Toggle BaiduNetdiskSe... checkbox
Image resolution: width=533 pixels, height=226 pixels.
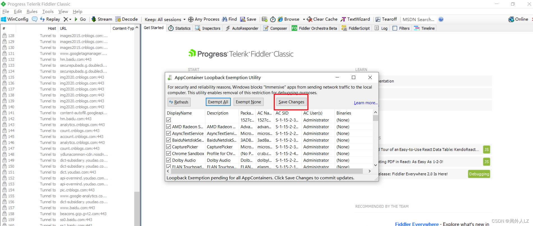coord(169,140)
